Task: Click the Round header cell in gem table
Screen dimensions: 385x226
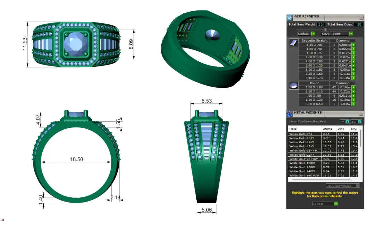Action: tap(314, 83)
